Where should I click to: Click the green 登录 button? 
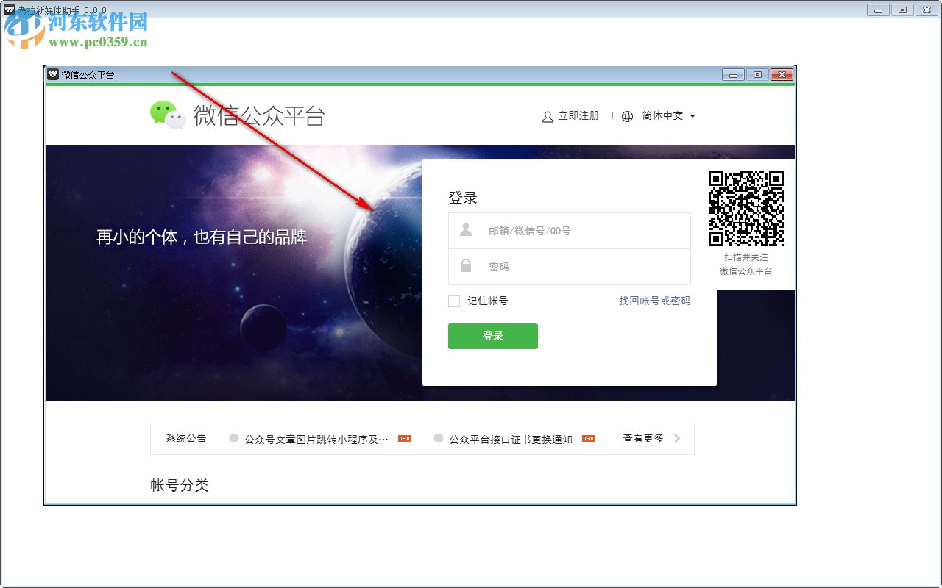pos(493,336)
